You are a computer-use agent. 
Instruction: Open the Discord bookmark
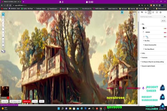[63, 9]
